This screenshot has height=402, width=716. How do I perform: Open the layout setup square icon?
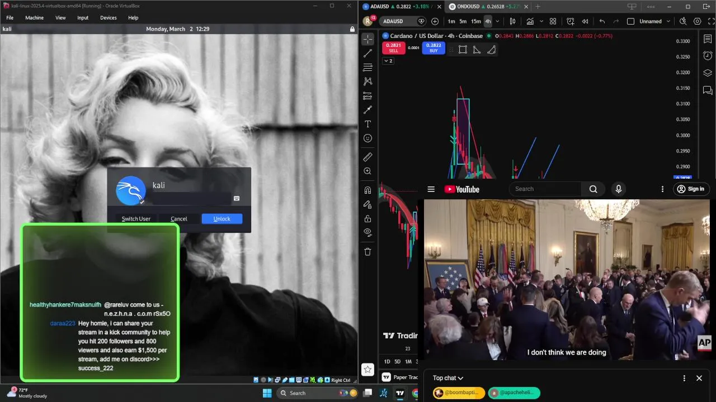pyautogui.click(x=630, y=21)
